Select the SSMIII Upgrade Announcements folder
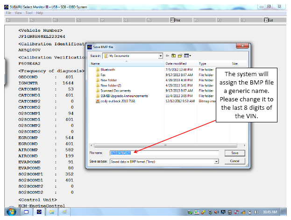This screenshot has width=291, height=220. coord(122,96)
